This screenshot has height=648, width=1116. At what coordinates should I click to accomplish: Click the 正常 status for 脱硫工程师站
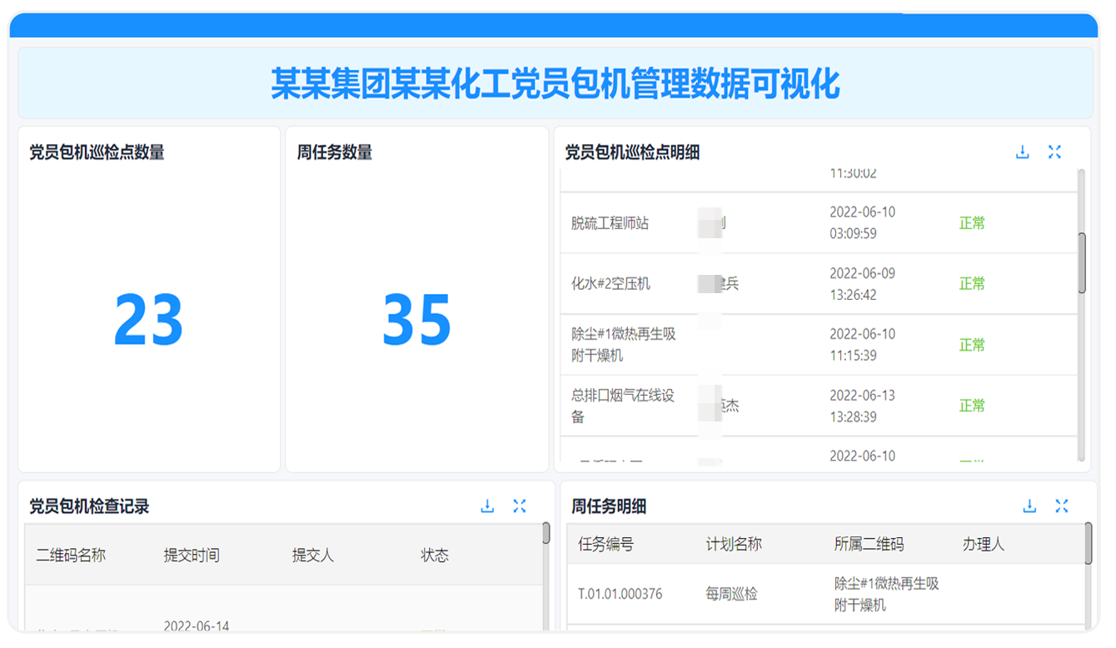(972, 222)
